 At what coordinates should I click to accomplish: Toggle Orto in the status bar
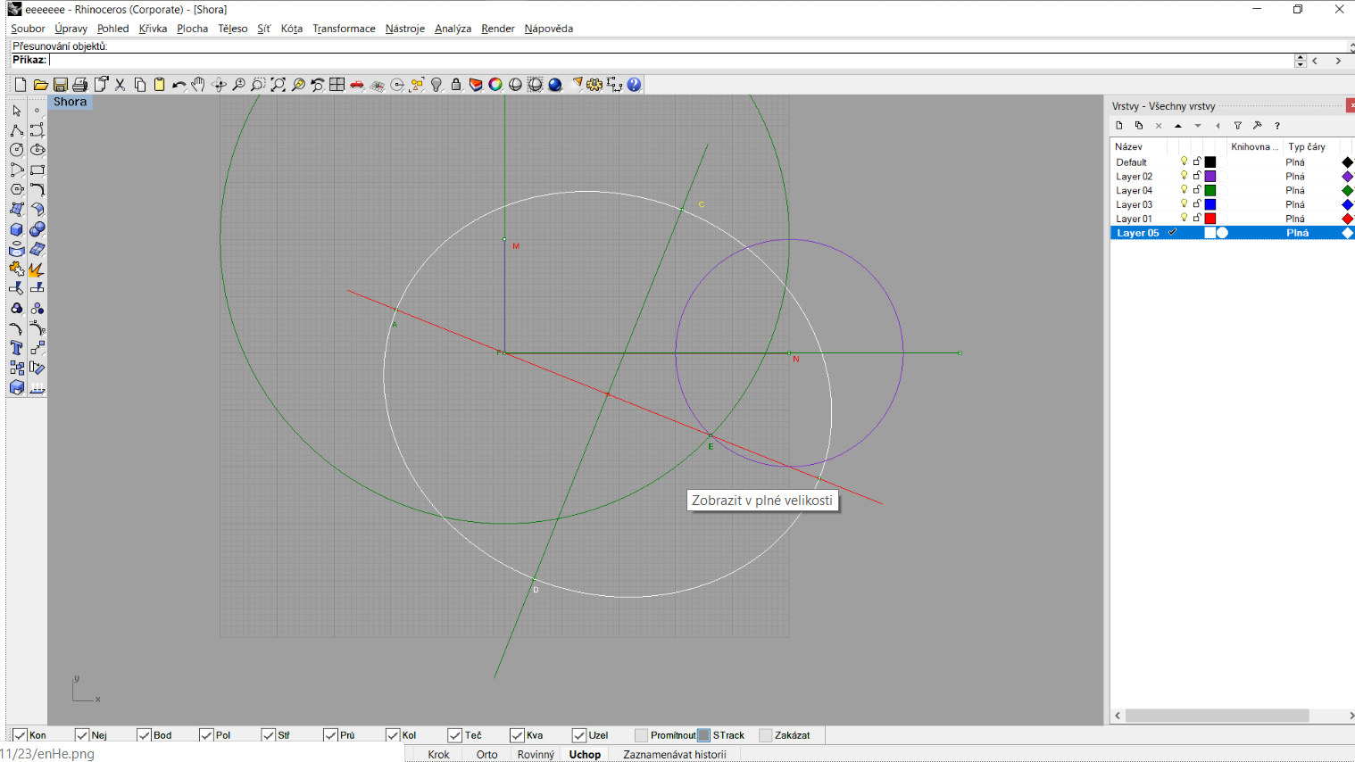coord(486,754)
